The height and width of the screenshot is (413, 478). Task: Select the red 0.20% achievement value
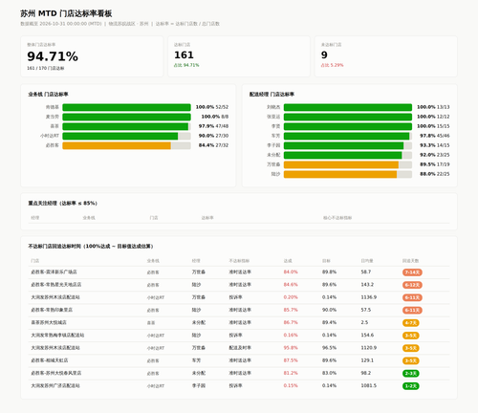[x=291, y=297]
